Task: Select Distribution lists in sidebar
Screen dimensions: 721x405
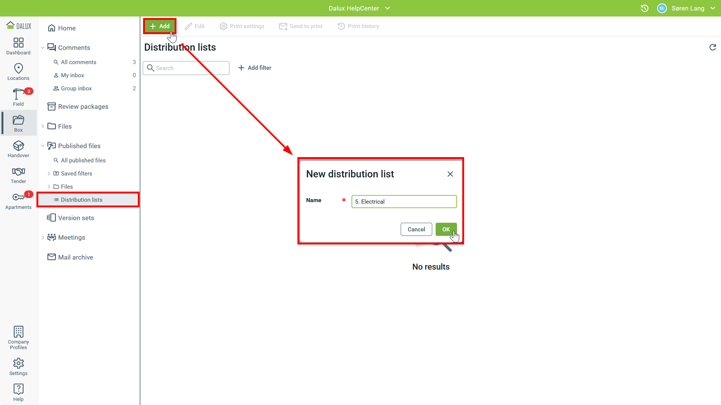Action: point(81,200)
